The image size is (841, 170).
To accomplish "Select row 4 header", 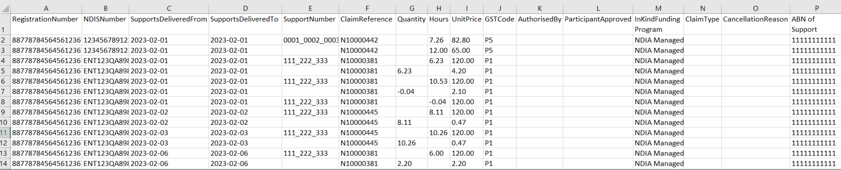I will pyautogui.click(x=5, y=60).
